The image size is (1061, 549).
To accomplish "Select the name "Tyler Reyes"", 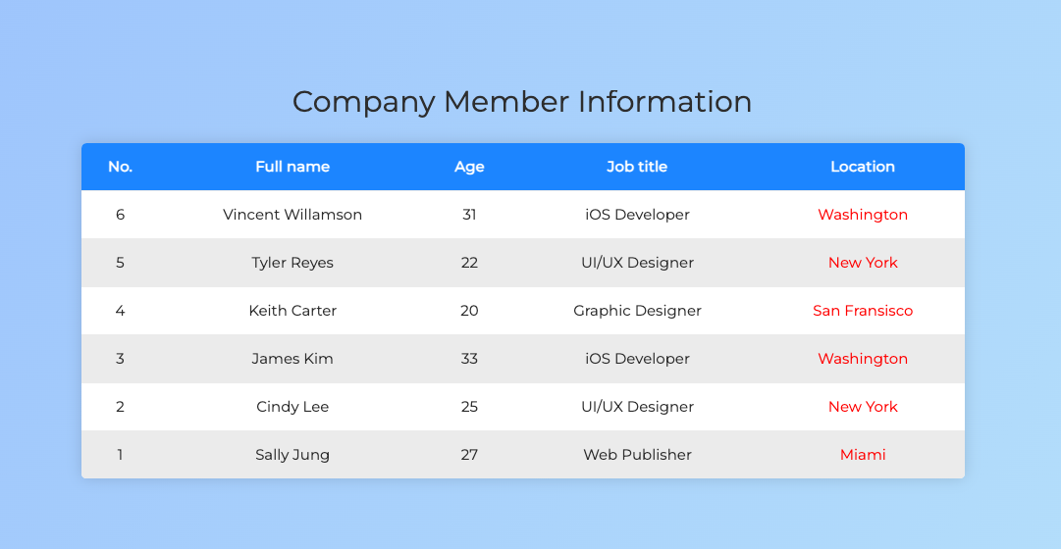I will coord(292,263).
